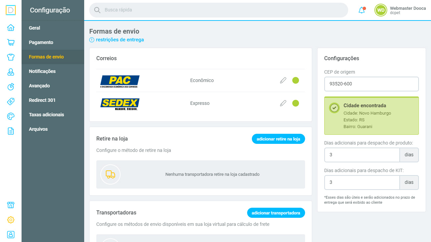Image resolution: width=431 pixels, height=242 pixels.
Task: Toggle PAC active status dot
Action: 296,80
